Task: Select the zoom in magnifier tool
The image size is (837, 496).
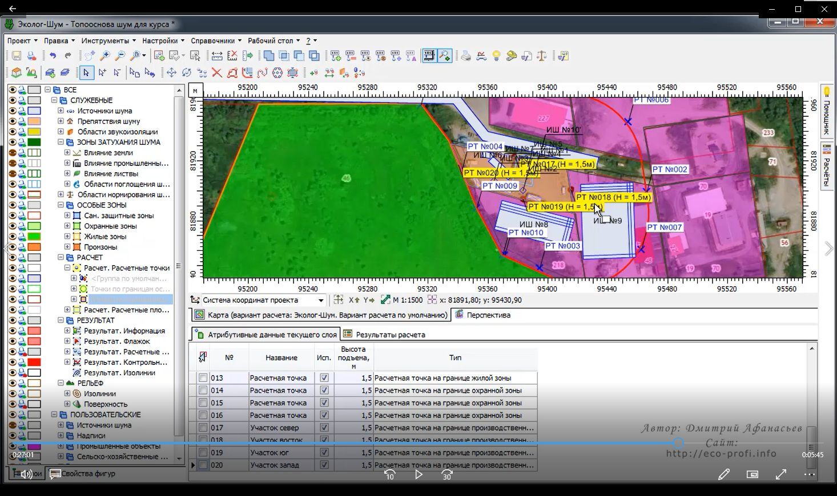Action: point(105,56)
